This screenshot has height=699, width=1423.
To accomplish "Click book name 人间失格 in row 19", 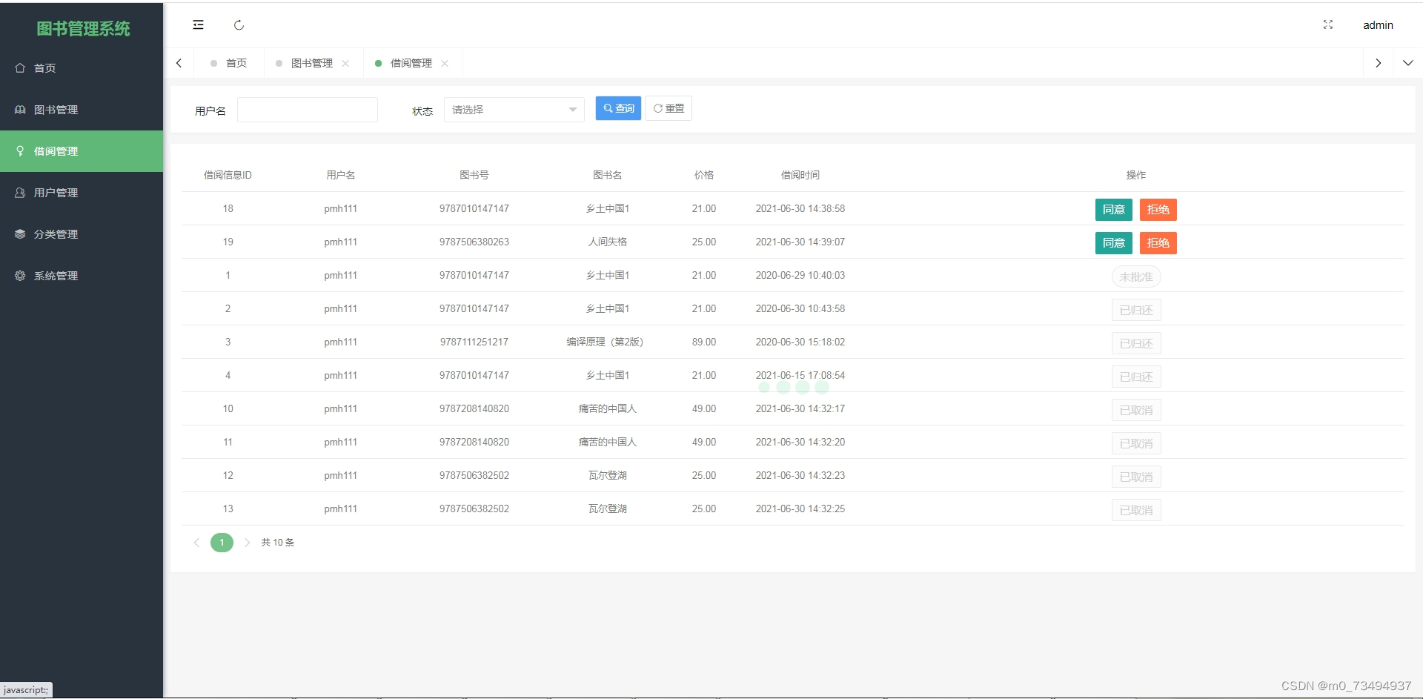I will (x=608, y=242).
